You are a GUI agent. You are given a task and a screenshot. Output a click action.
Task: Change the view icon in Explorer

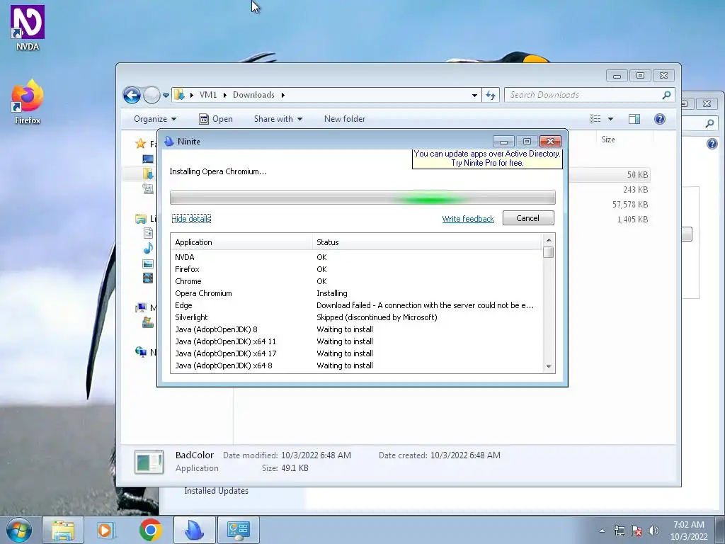(595, 119)
